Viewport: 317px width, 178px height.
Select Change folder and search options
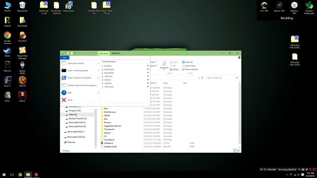[x=80, y=86]
